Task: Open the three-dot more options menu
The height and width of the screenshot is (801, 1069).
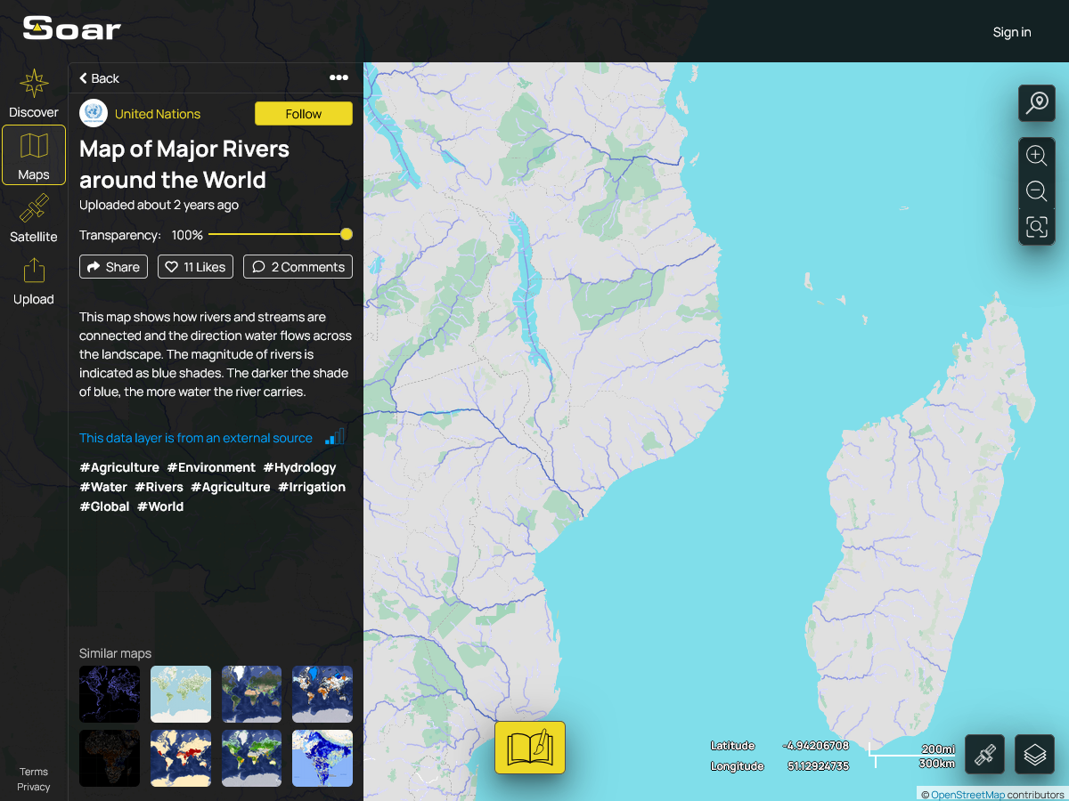Action: [339, 77]
